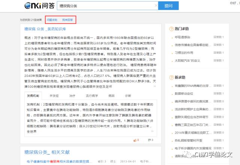Switch to the 流行病学 tab

(x=92, y=96)
